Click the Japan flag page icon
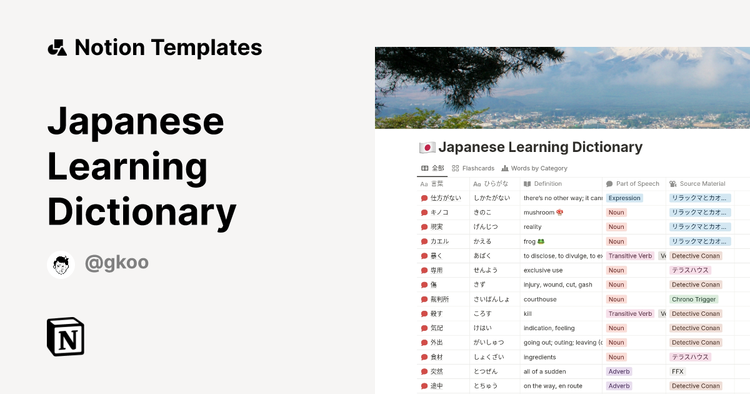 427,146
